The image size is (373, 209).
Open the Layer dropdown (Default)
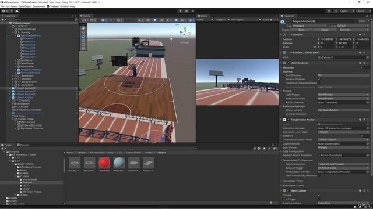coord(353,26)
